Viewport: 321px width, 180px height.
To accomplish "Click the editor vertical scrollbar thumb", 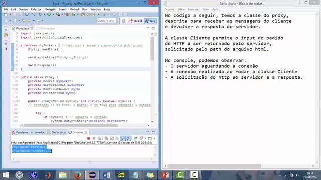I will [152, 49].
